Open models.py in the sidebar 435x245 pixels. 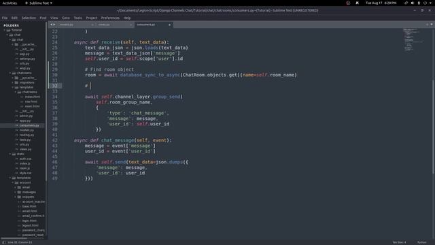tap(27, 130)
